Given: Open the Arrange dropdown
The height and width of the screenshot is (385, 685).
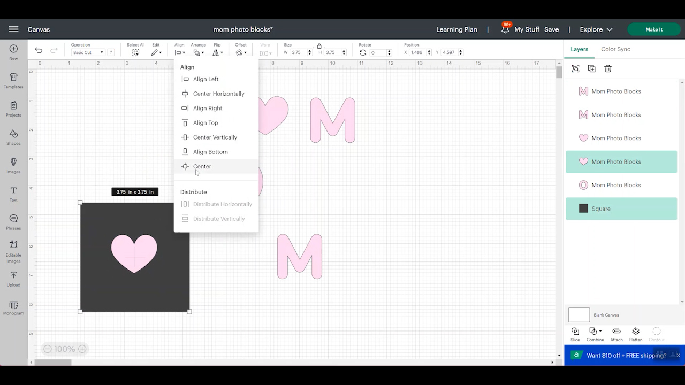Looking at the screenshot, I should (x=199, y=52).
